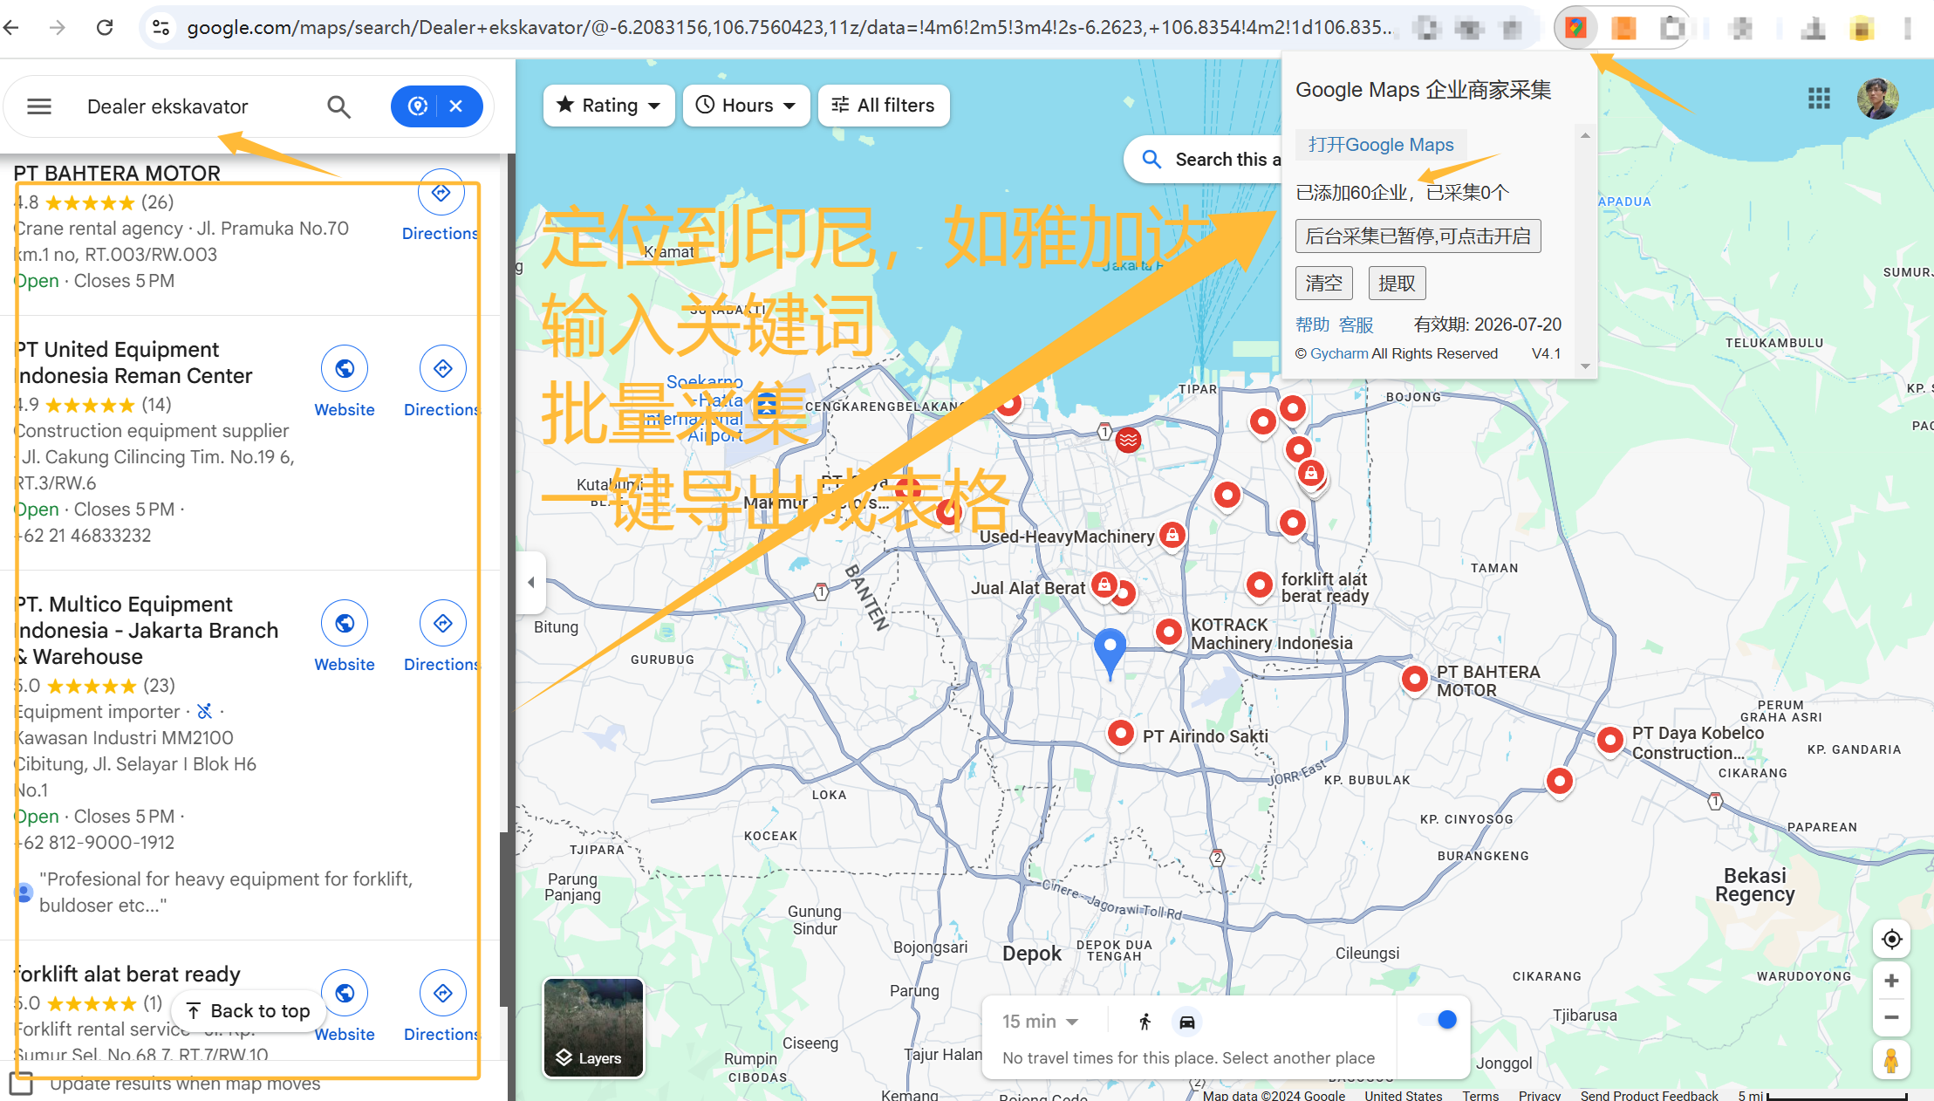Viewport: 1934px width, 1101px height.
Task: Clear the Dealer ekskavator search
Action: click(x=455, y=106)
